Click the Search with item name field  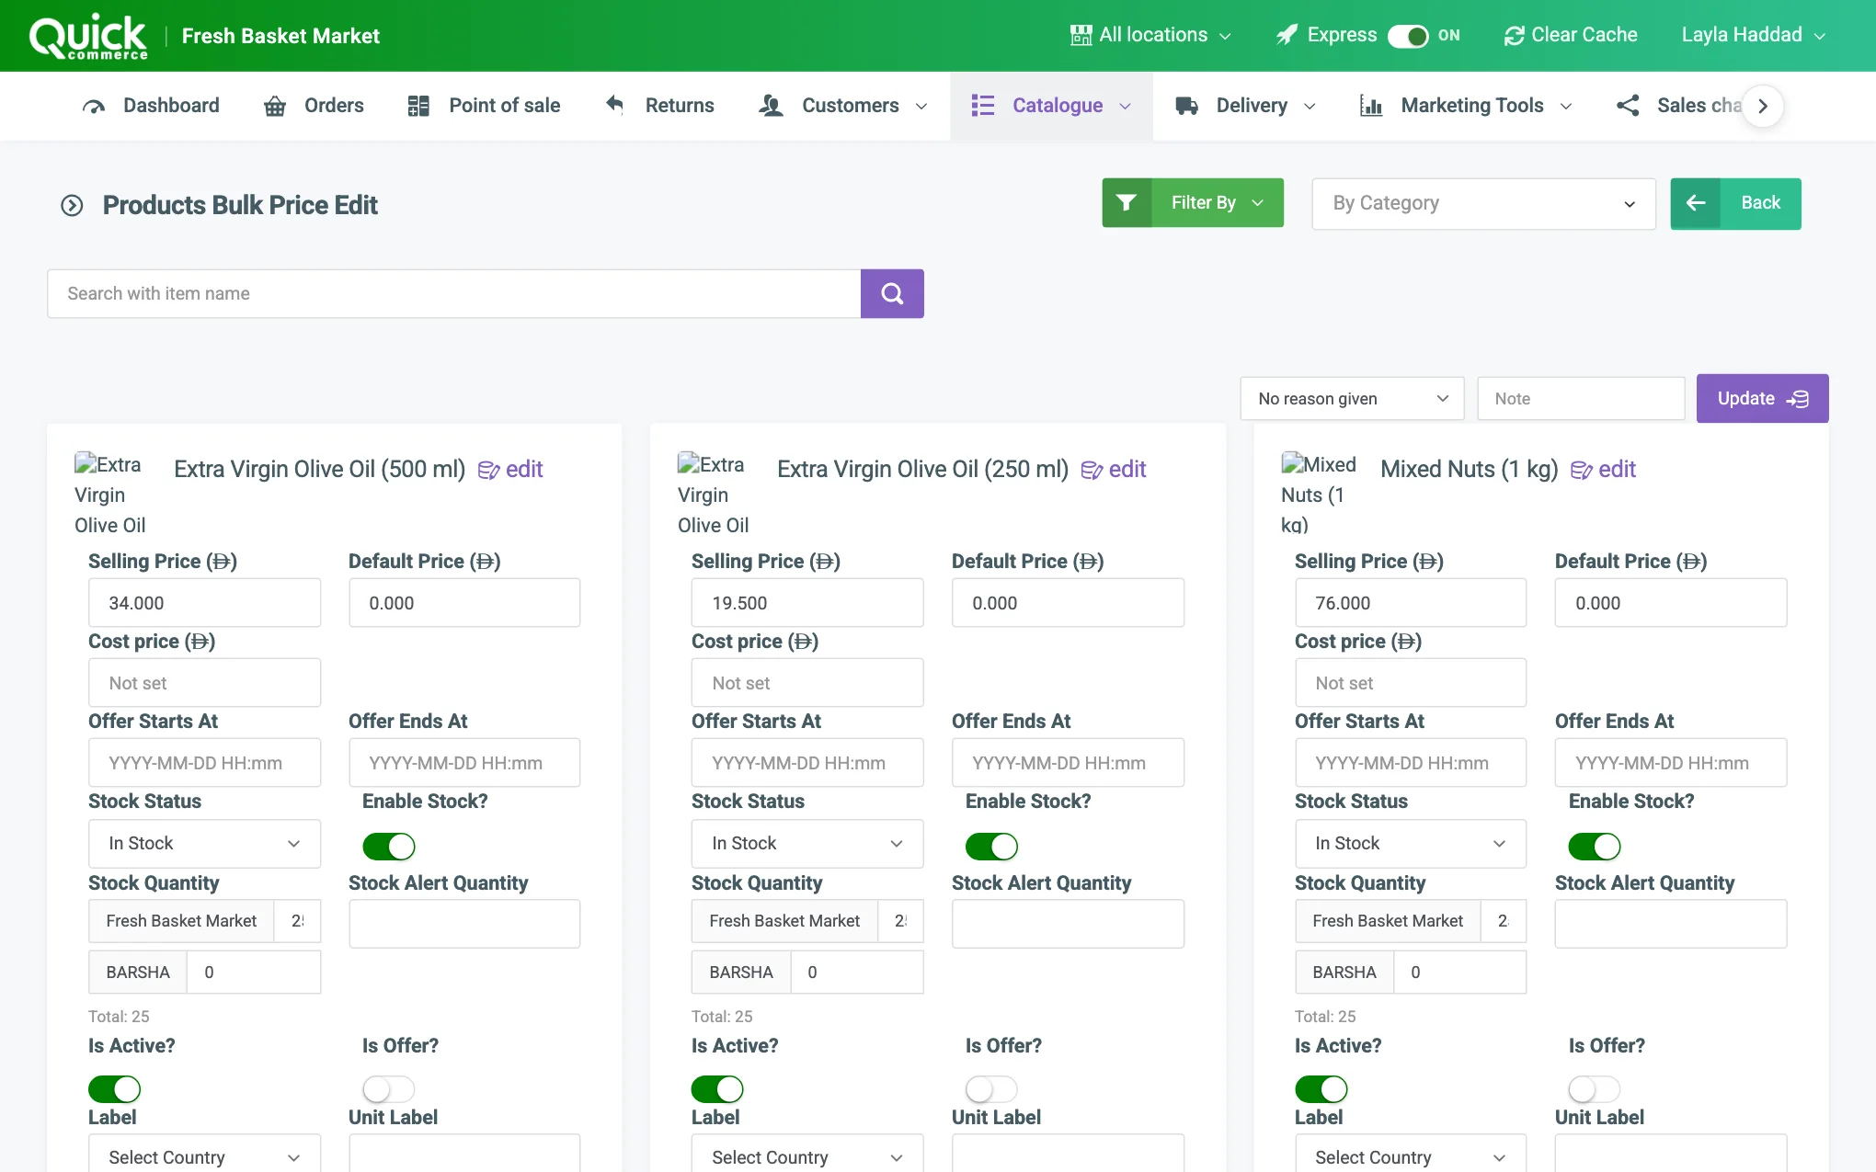pos(454,293)
